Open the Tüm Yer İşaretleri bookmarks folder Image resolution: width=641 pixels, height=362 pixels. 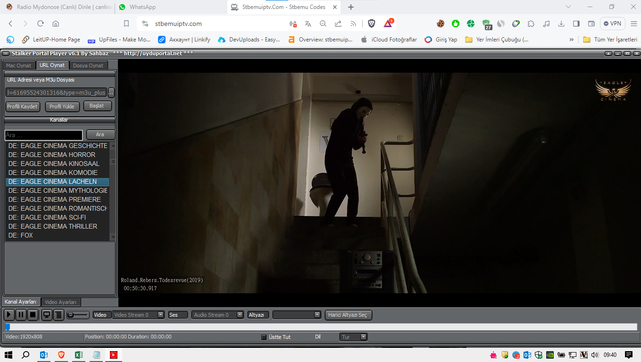coord(610,40)
